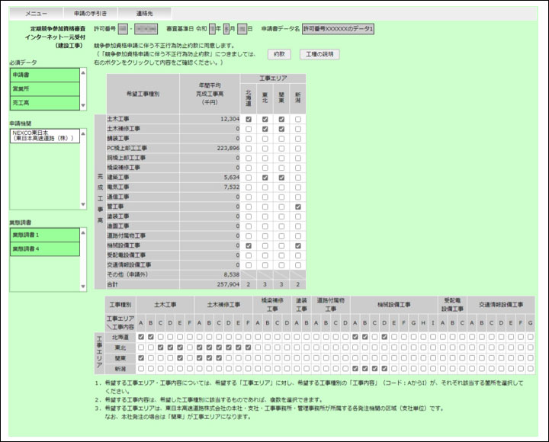Uncheck 土木補修工事 for 東北 area
The image size is (549, 442).
265,129
